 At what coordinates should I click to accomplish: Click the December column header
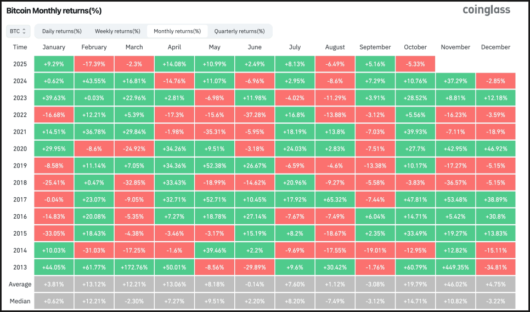[495, 47]
